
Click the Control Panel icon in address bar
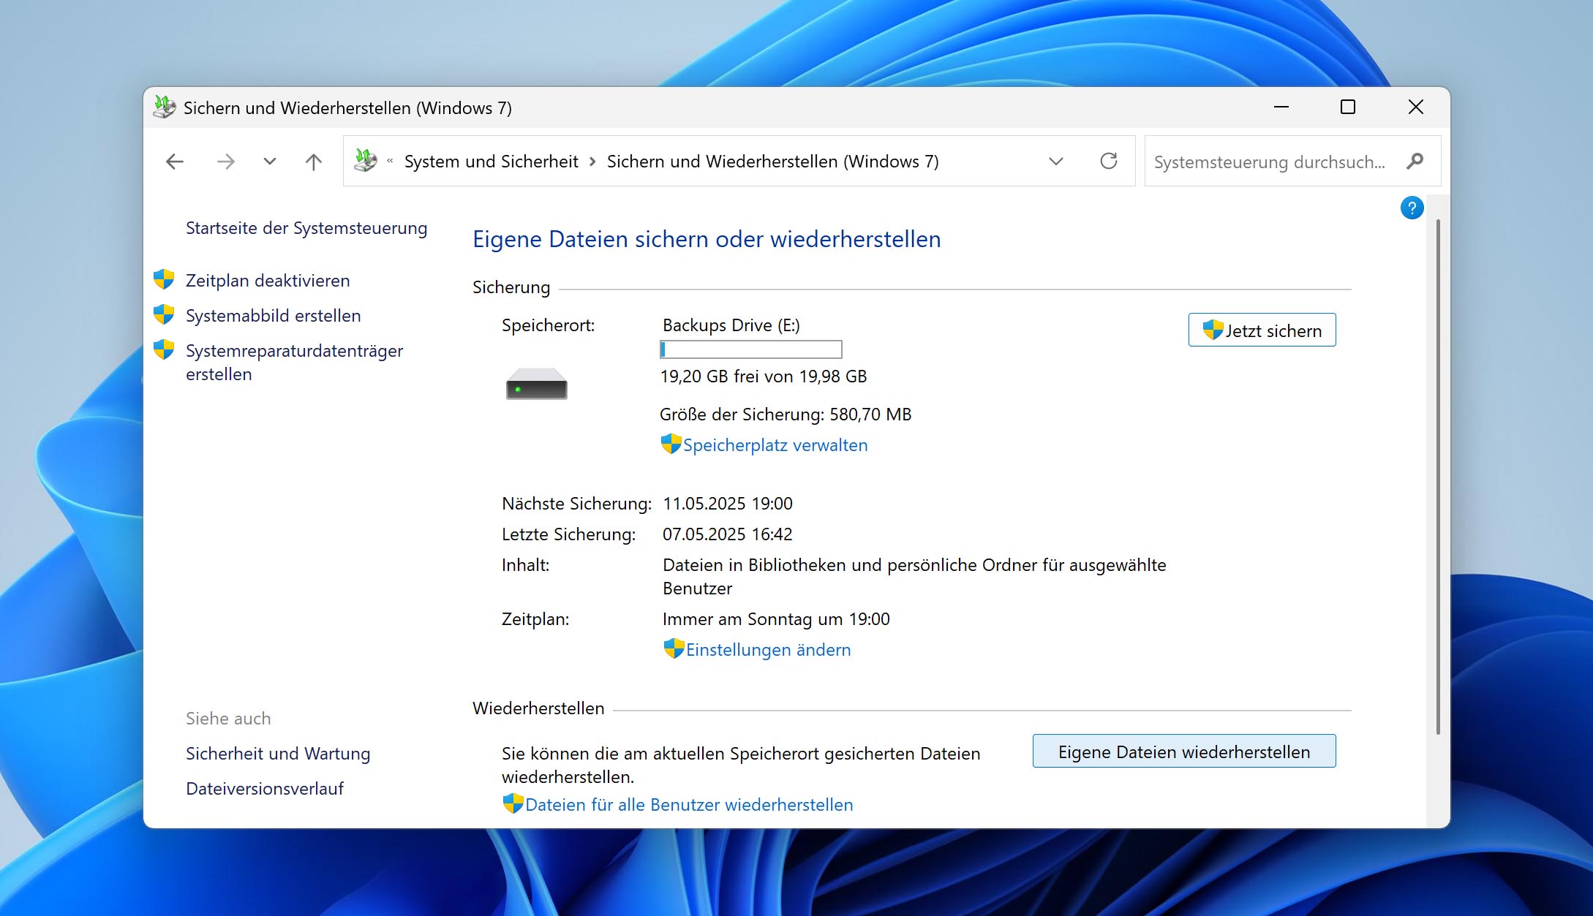tap(366, 161)
